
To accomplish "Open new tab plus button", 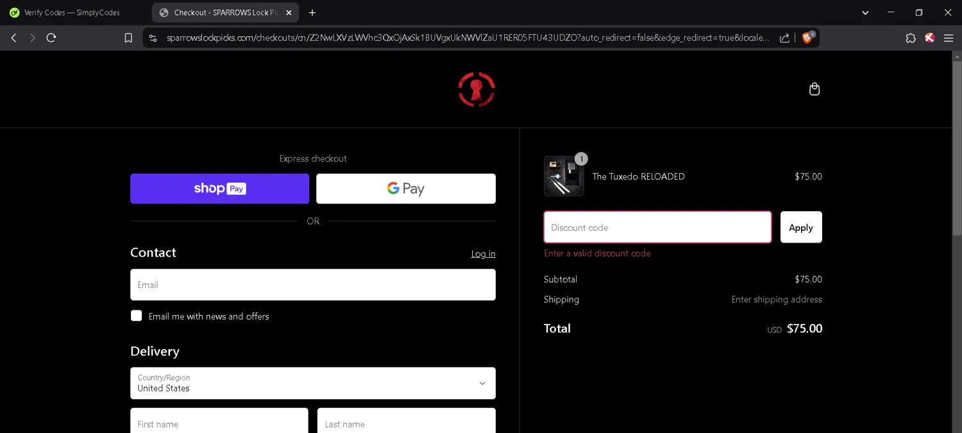I will coord(312,12).
